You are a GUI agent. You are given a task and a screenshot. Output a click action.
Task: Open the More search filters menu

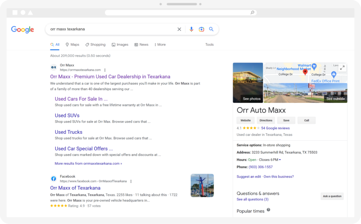click(x=160, y=45)
